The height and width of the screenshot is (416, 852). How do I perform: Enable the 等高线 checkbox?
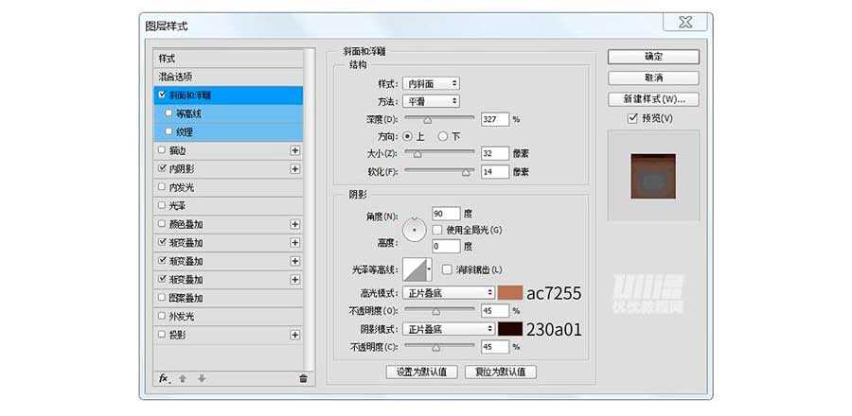coord(169,113)
